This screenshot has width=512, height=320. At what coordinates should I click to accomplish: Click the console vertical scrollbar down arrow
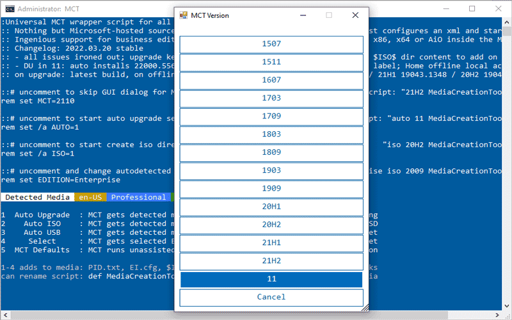pos(506,306)
